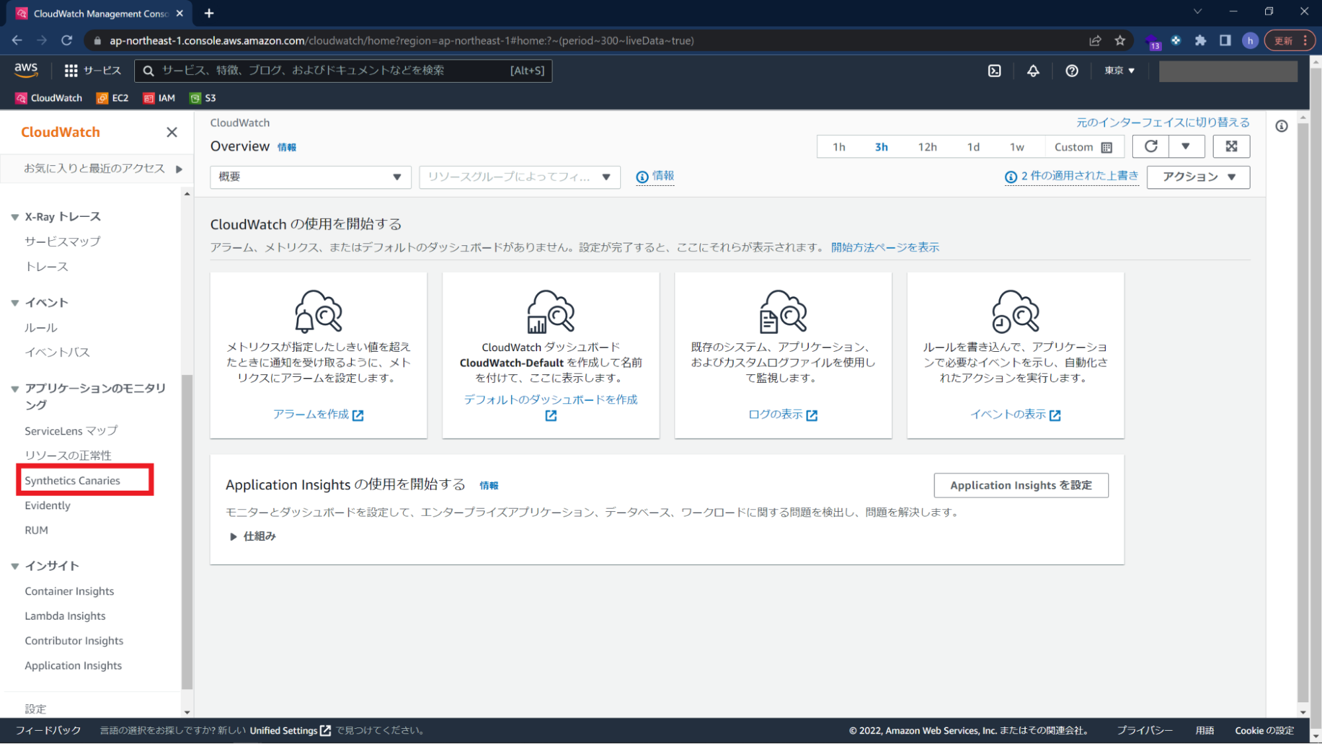The height and width of the screenshot is (744, 1322).
Task: Open IAM favorite shortcut
Action: (159, 98)
